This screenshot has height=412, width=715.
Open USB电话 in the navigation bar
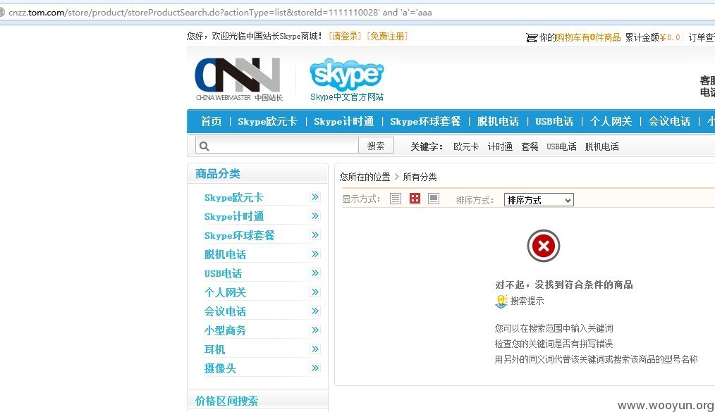(x=554, y=121)
